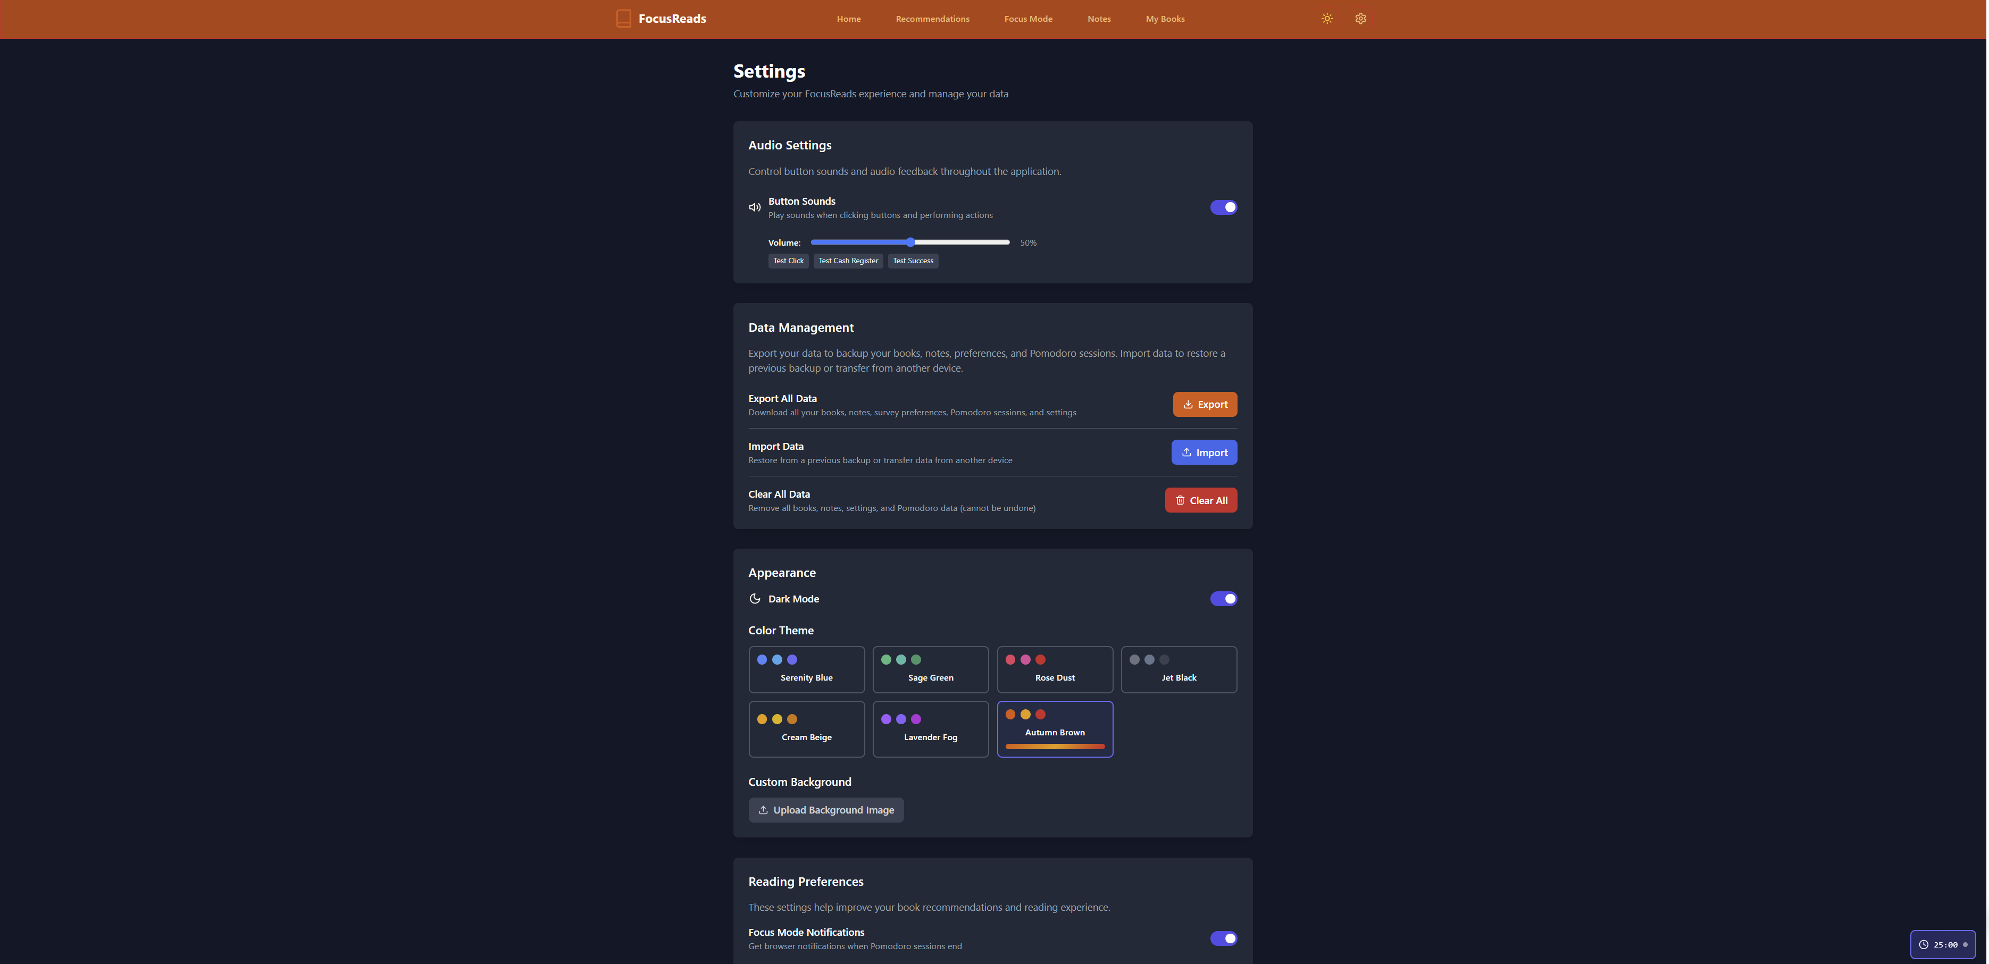Click the moon icon next to Dark Mode
Viewport: 1989px width, 964px height.
click(x=754, y=599)
